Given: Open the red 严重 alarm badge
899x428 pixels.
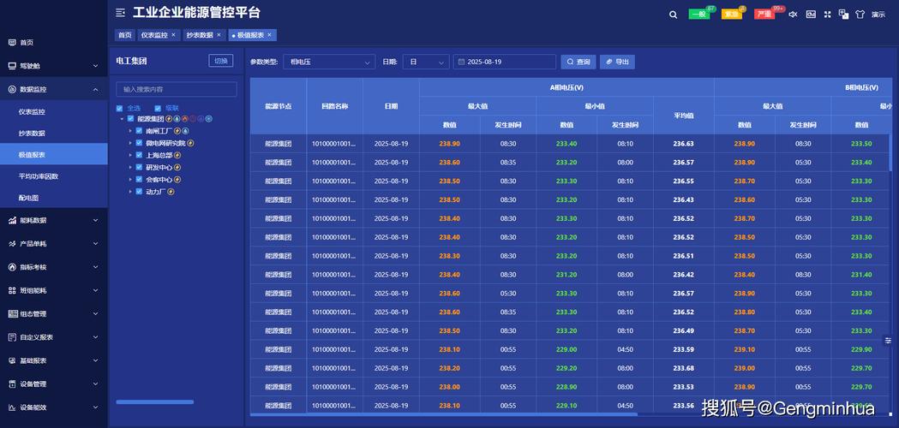Looking at the screenshot, I should click(764, 15).
